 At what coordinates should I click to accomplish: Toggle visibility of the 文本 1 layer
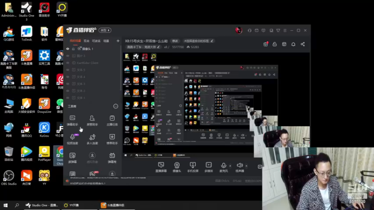pyautogui.click(x=68, y=98)
